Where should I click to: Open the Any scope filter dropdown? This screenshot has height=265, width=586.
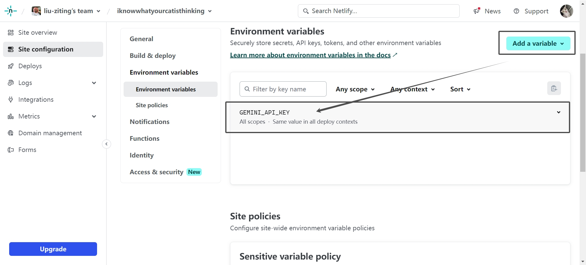coord(355,89)
